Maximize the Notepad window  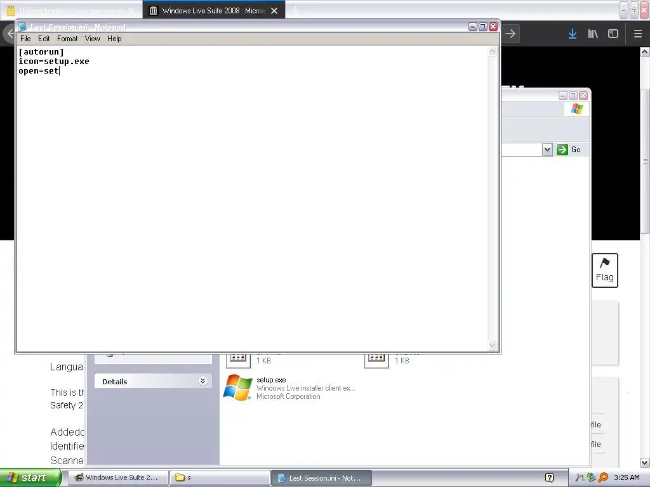click(x=483, y=27)
